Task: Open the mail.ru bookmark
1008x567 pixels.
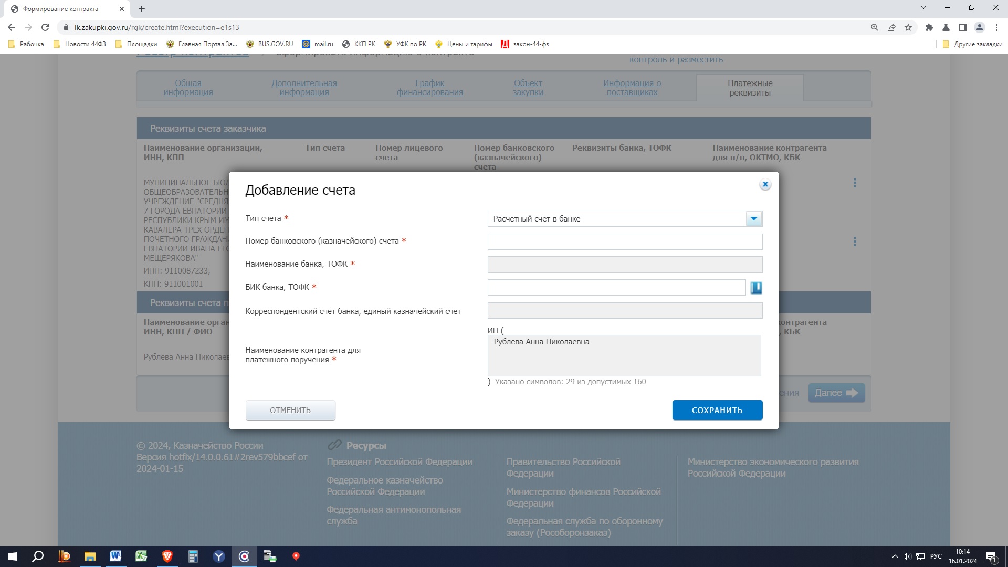Action: coord(318,44)
